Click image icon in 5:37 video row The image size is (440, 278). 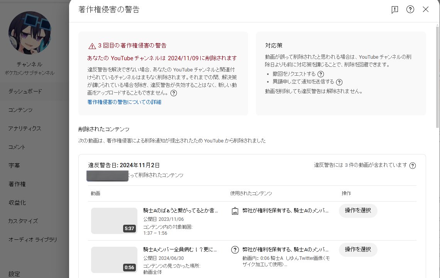[235, 211]
